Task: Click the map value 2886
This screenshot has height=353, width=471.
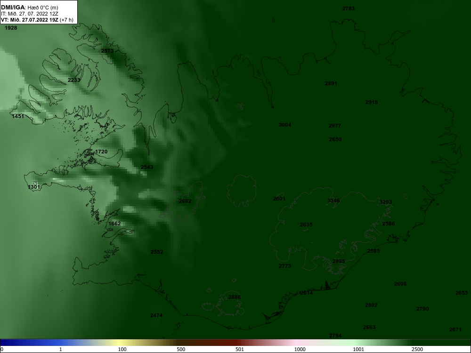Action: click(235, 297)
